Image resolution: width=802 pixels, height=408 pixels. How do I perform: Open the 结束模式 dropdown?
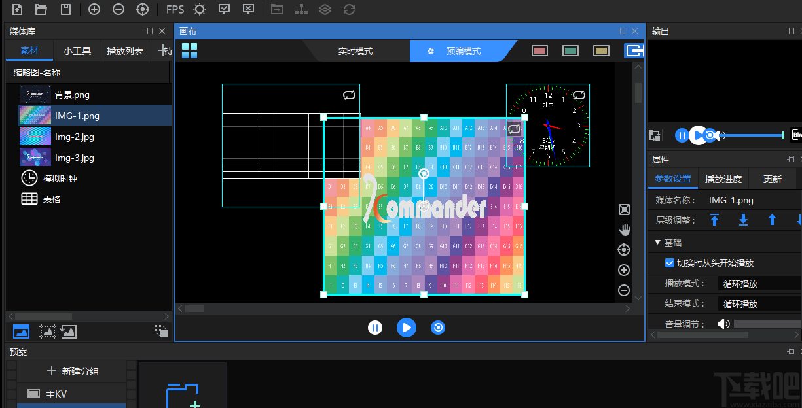coord(759,304)
